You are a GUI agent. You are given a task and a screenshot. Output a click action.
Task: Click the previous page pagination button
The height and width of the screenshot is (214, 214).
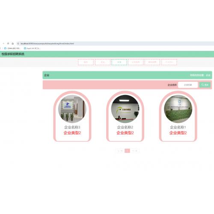pyautogui.click(x=120, y=151)
